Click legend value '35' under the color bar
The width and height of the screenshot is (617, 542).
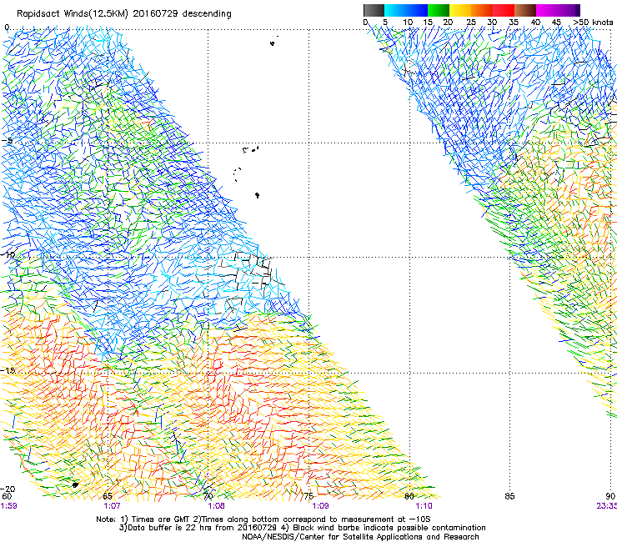click(x=514, y=23)
